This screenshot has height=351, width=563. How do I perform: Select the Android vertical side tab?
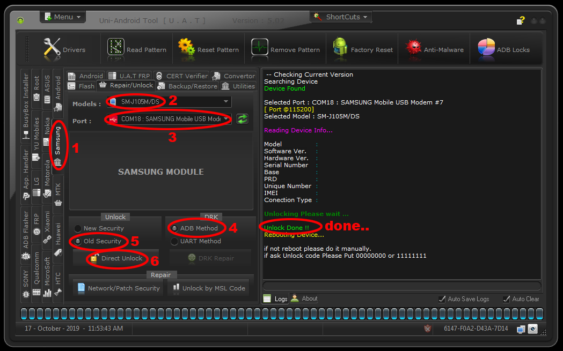point(58,94)
